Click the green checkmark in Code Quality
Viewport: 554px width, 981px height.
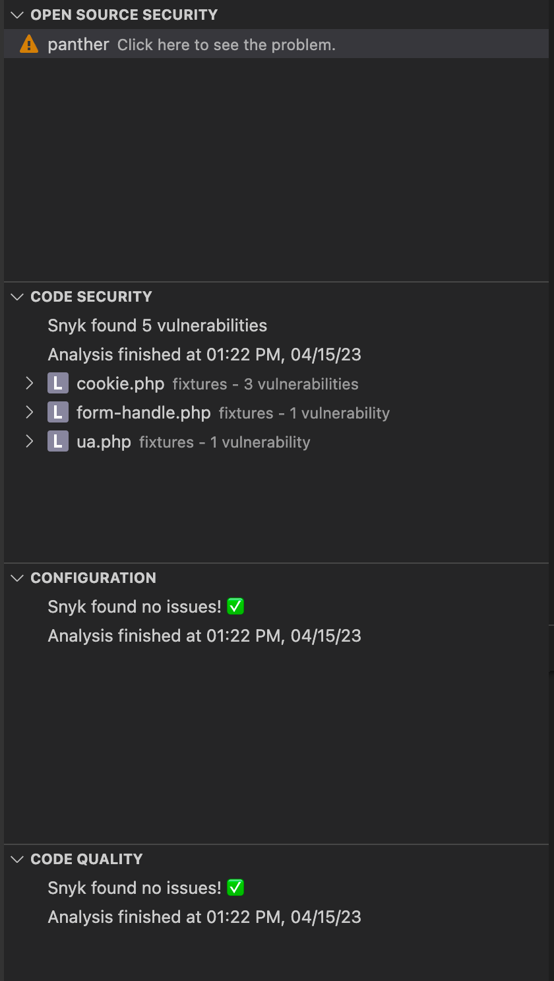click(235, 887)
